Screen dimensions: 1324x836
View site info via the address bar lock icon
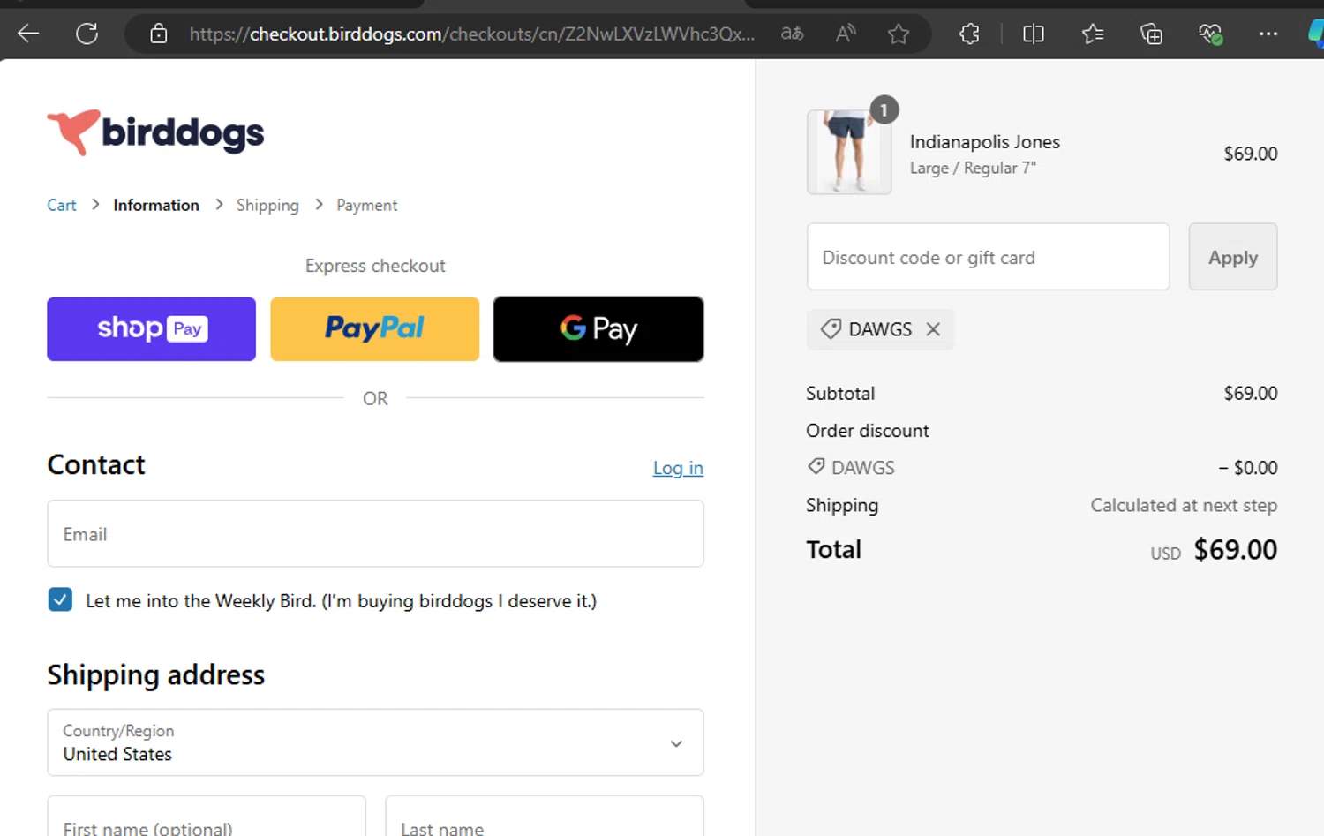pos(159,34)
